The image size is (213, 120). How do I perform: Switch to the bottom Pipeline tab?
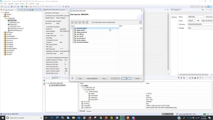click(x=89, y=111)
